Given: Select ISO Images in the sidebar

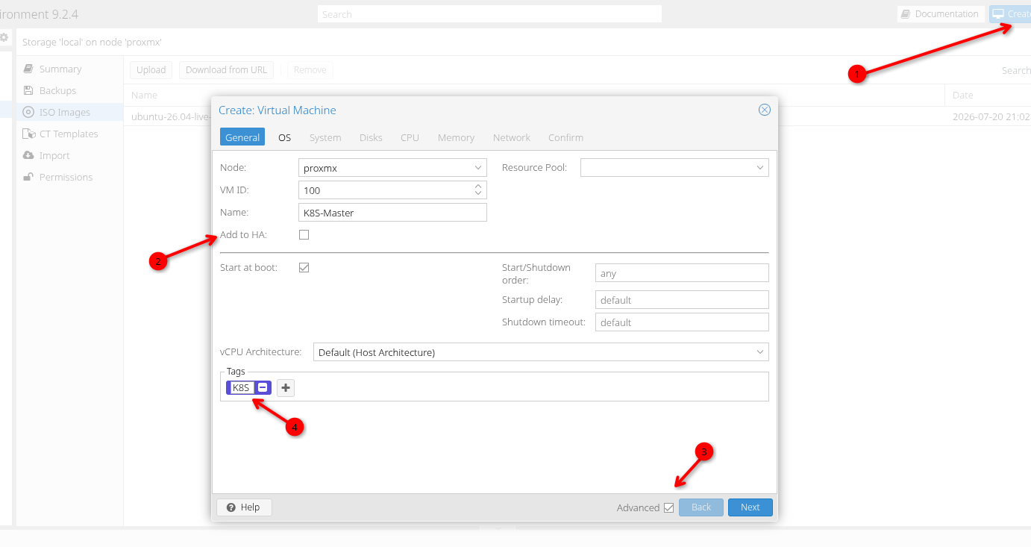Looking at the screenshot, I should [70, 112].
